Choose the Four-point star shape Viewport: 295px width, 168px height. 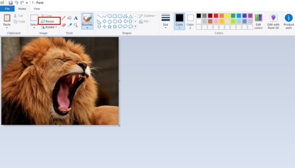pyautogui.click(x=105, y=26)
